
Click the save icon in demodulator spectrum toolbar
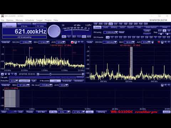[x=162, y=42]
